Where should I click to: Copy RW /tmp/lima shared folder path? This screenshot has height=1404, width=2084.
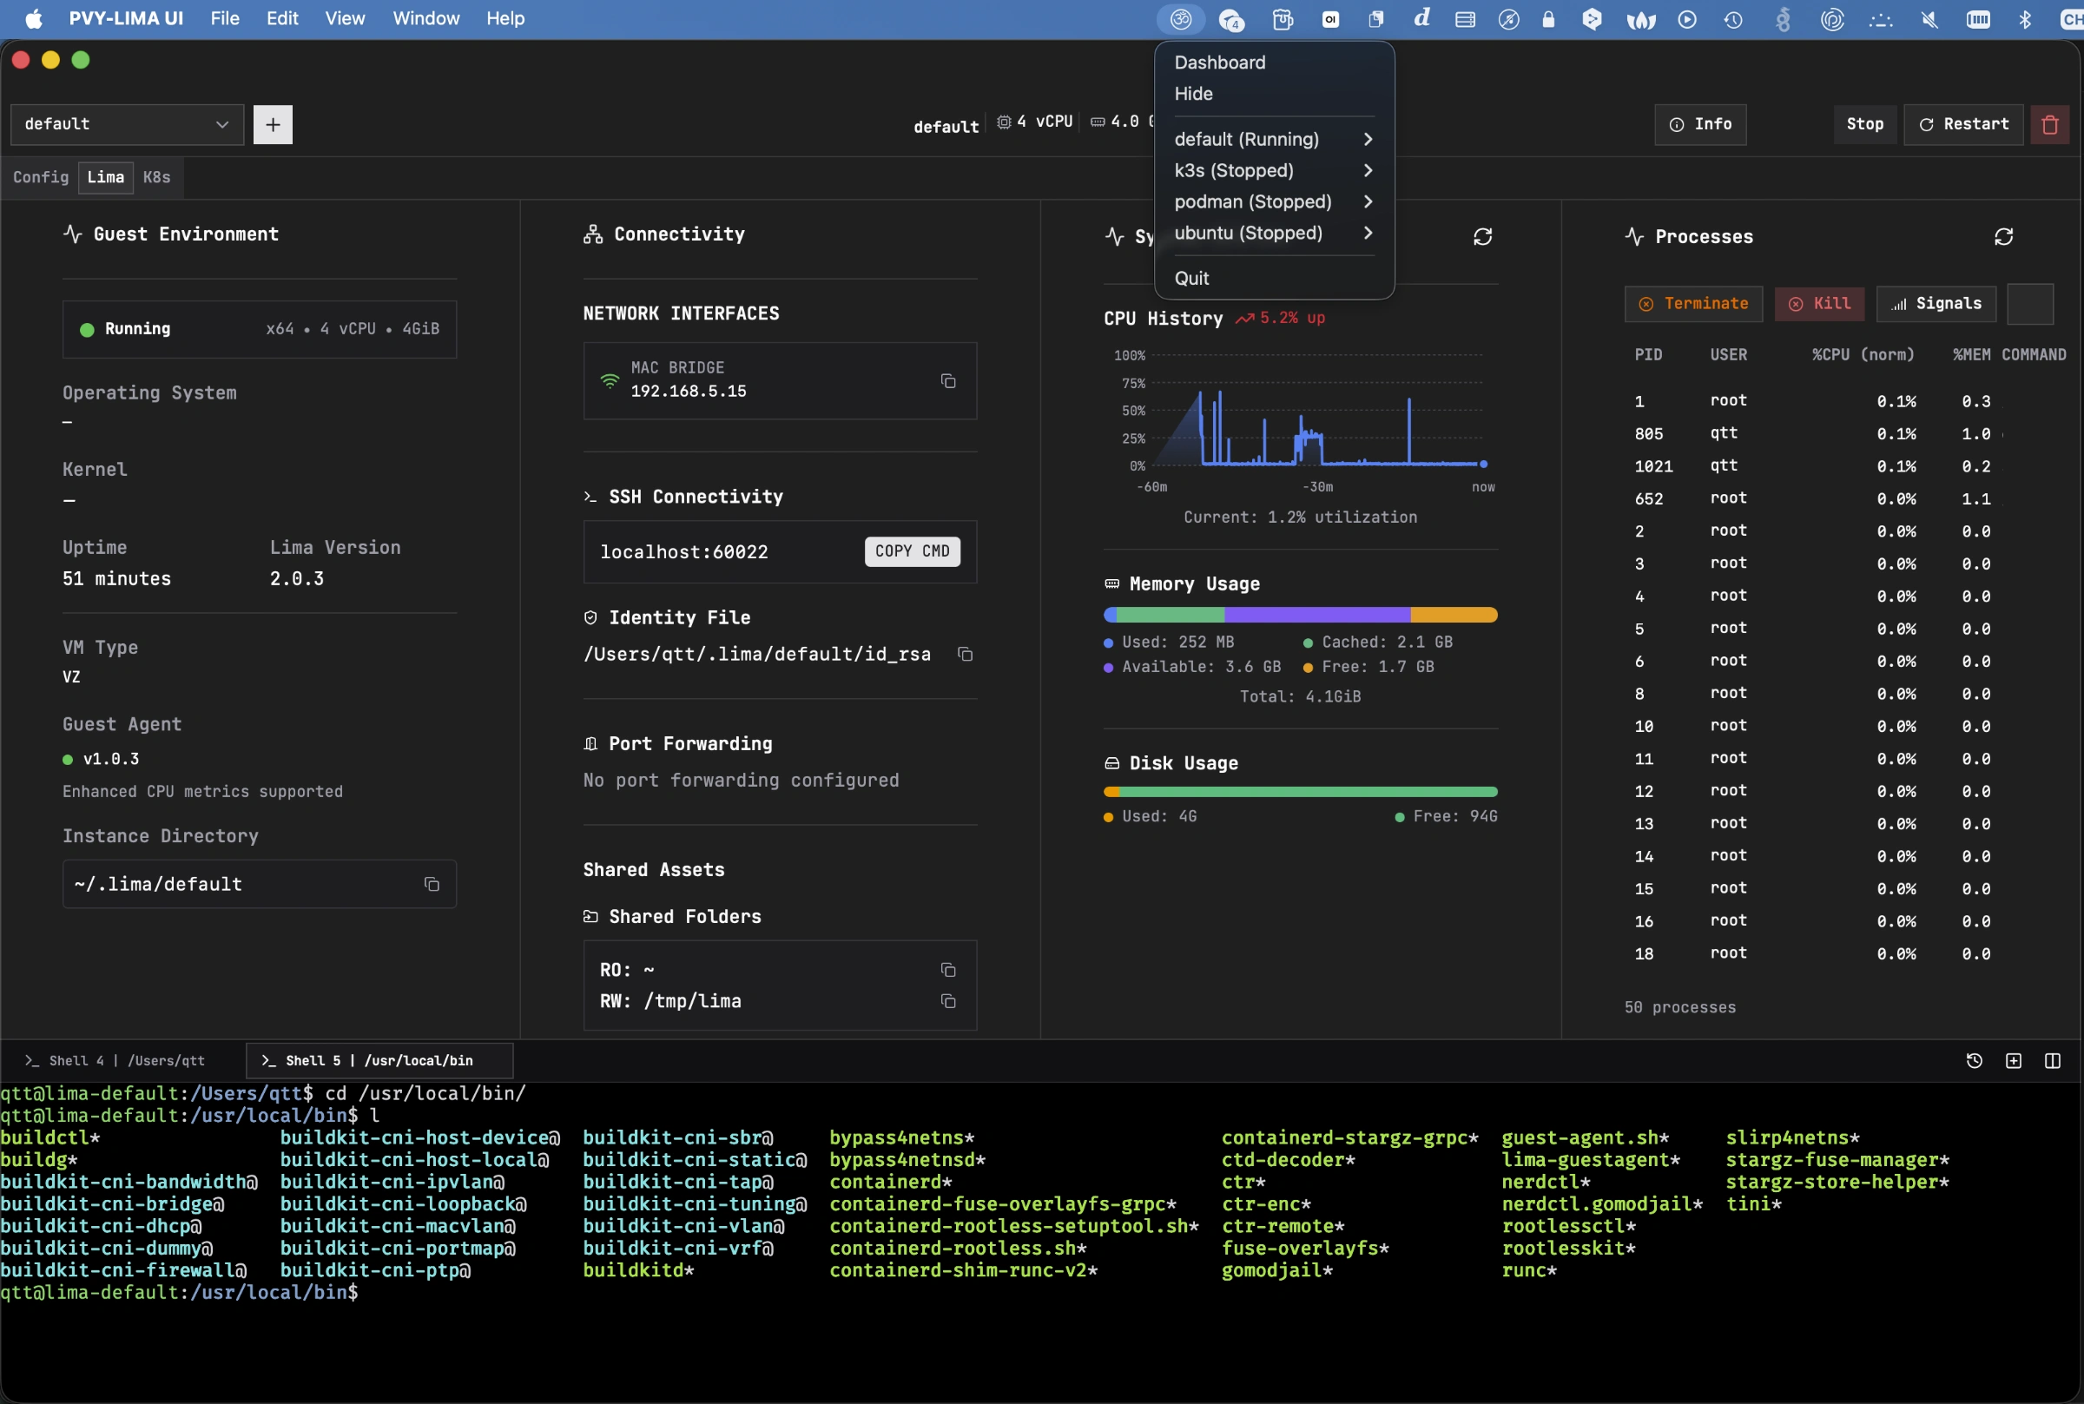click(948, 1002)
